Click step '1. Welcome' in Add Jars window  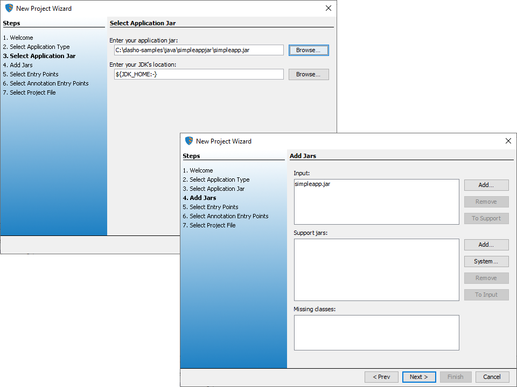click(x=198, y=170)
